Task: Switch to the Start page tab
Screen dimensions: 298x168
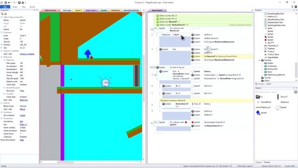Action: tap(67, 10)
